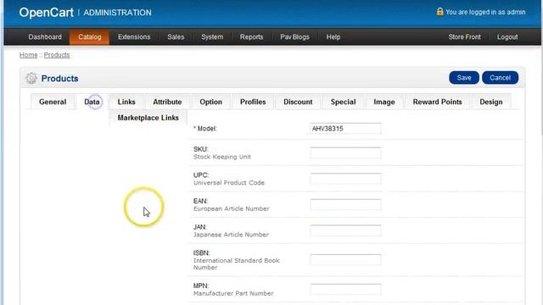The height and width of the screenshot is (305, 543).
Task: Switch to the Reward Points tab
Action: 438,102
